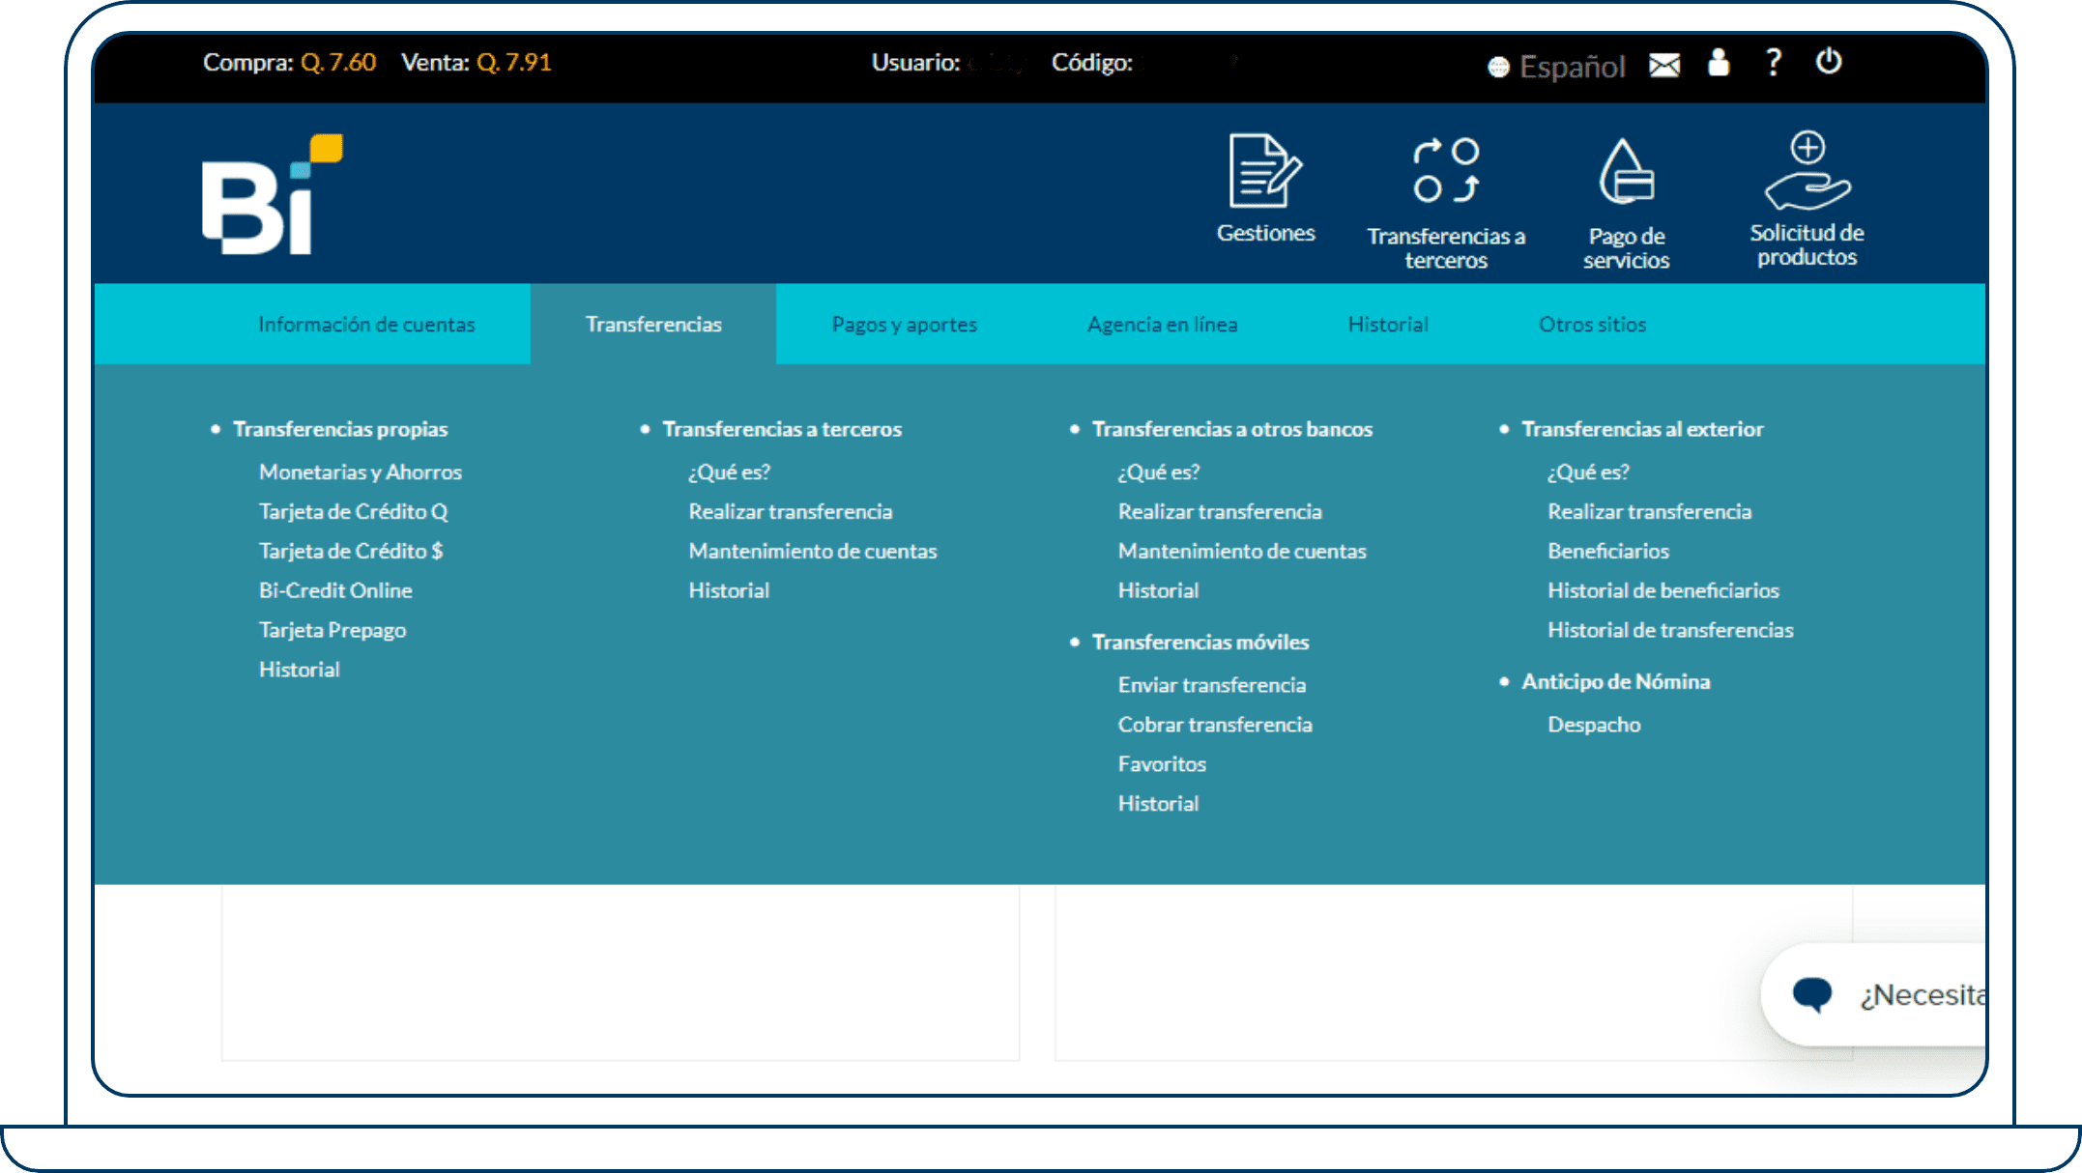Open Favoritos under Transferencias móviles
Screen dimensions: 2082x1173
coord(1163,765)
